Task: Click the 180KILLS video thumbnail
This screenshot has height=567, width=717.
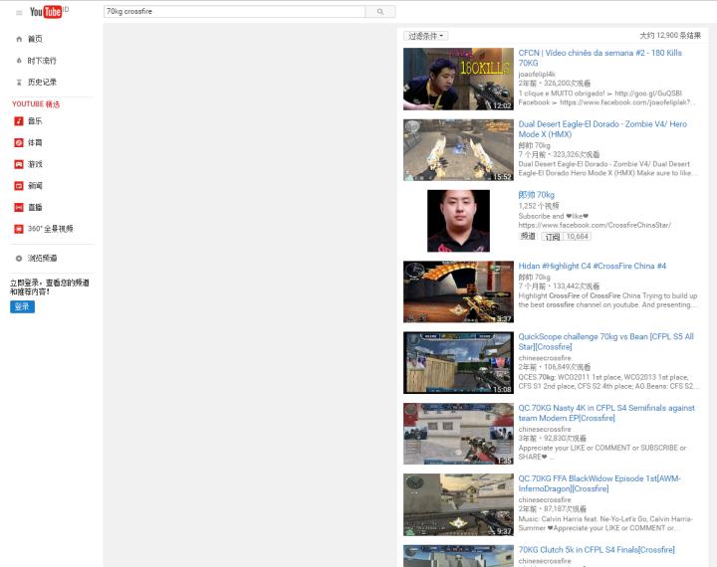Action: coord(458,79)
